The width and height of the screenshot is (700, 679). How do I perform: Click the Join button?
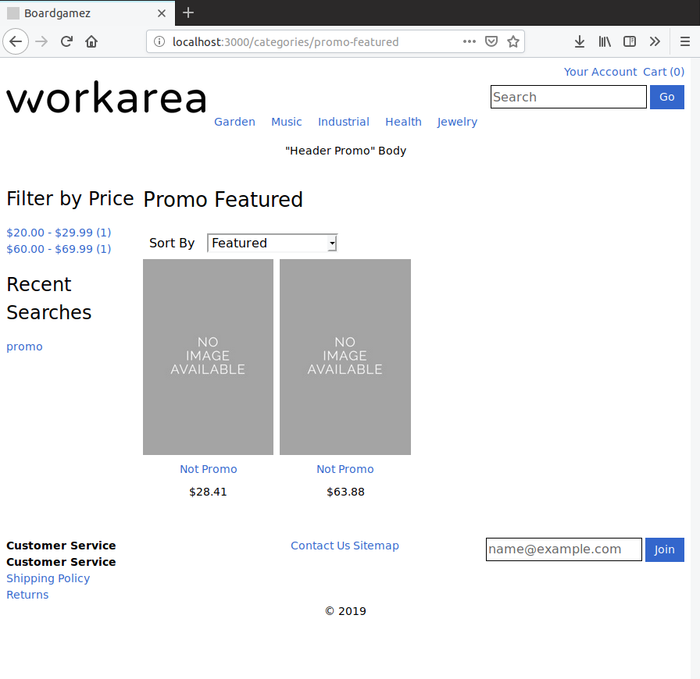pyautogui.click(x=664, y=549)
